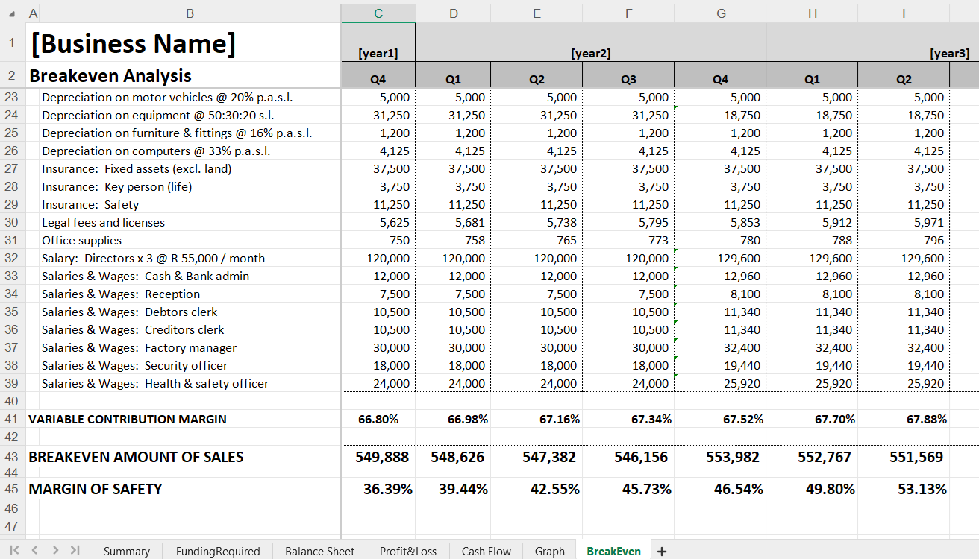
Task: Switch to the Cash Flow tab
Action: pos(486,551)
